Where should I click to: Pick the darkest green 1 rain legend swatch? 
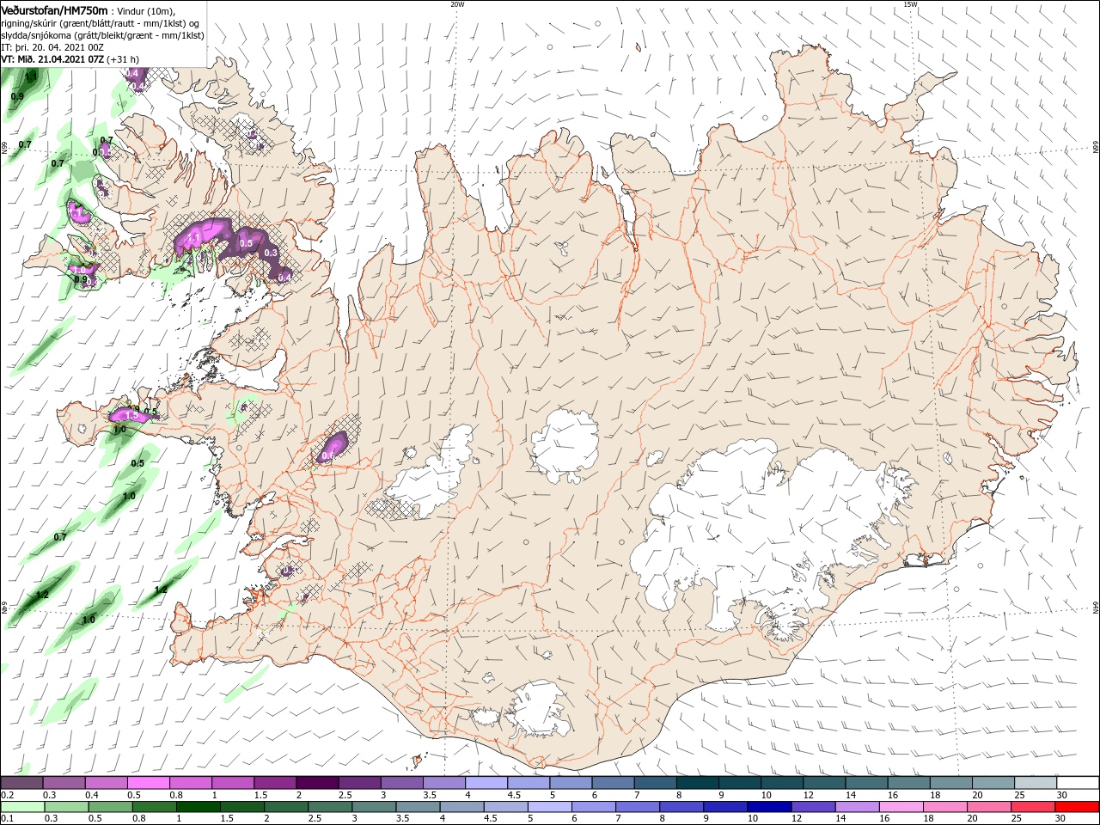[x=198, y=807]
